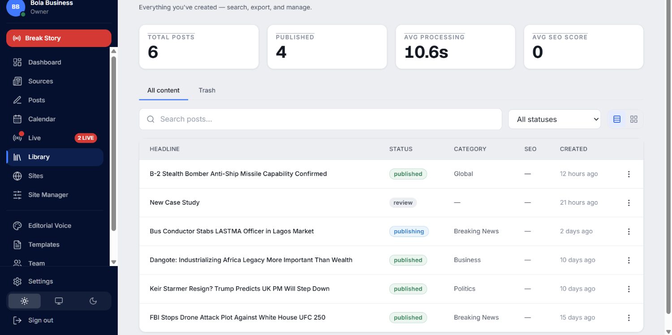The width and height of the screenshot is (672, 335).
Task: Click sidebar scroll up arrow
Action: pos(114,51)
